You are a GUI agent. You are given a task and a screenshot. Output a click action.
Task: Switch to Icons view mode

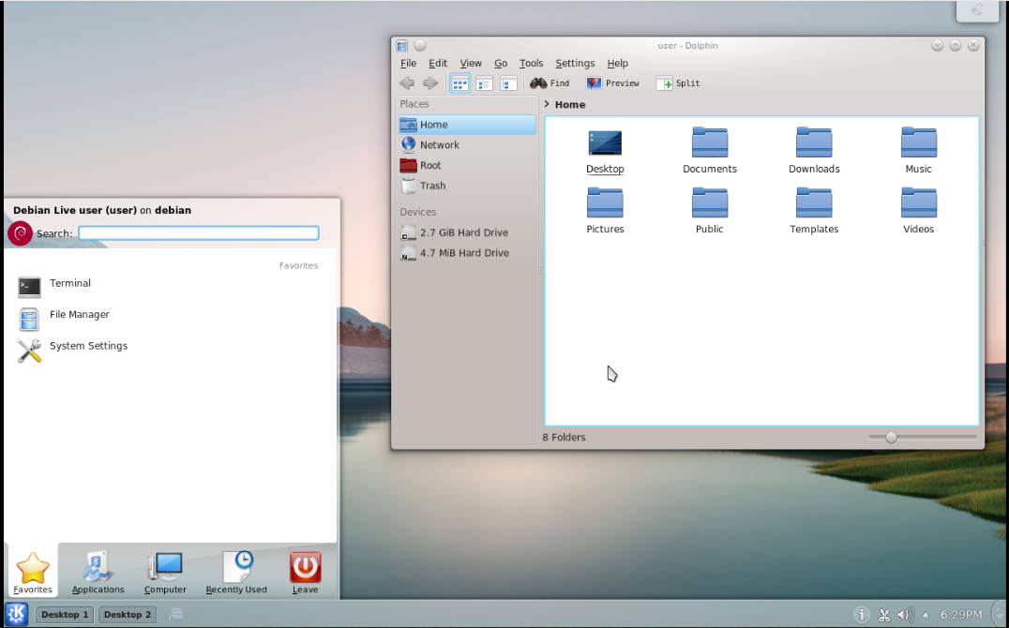459,83
